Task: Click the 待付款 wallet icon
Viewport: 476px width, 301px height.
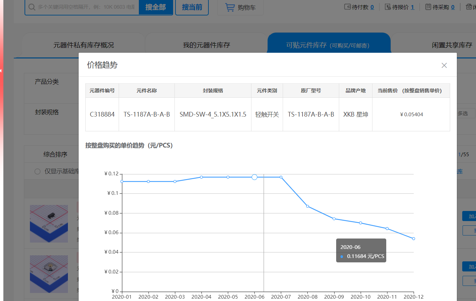Action: point(348,7)
